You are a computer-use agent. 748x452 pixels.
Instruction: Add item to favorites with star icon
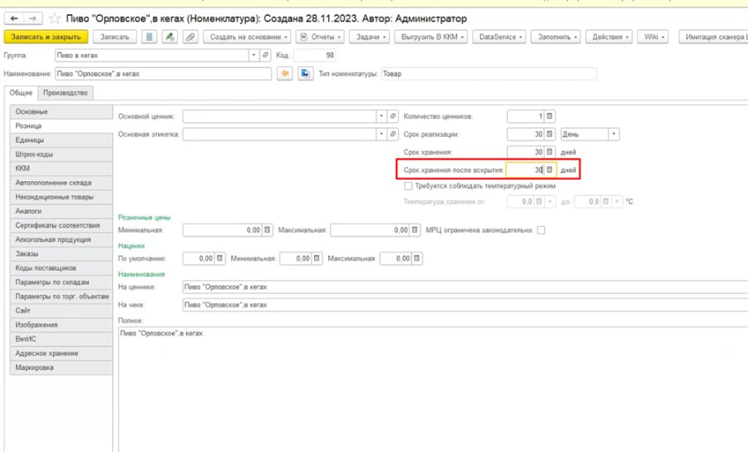(x=55, y=18)
